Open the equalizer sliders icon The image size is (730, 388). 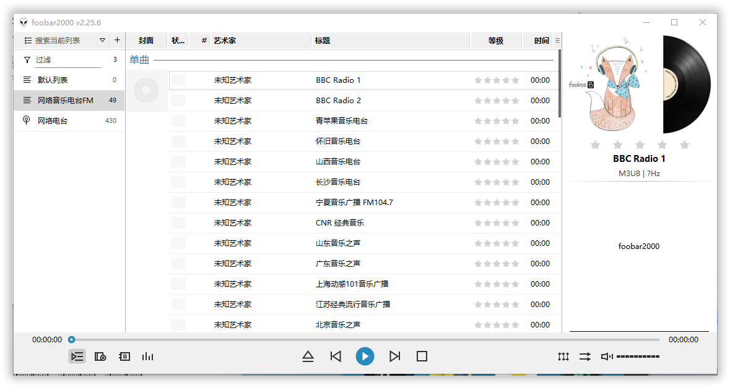click(563, 356)
